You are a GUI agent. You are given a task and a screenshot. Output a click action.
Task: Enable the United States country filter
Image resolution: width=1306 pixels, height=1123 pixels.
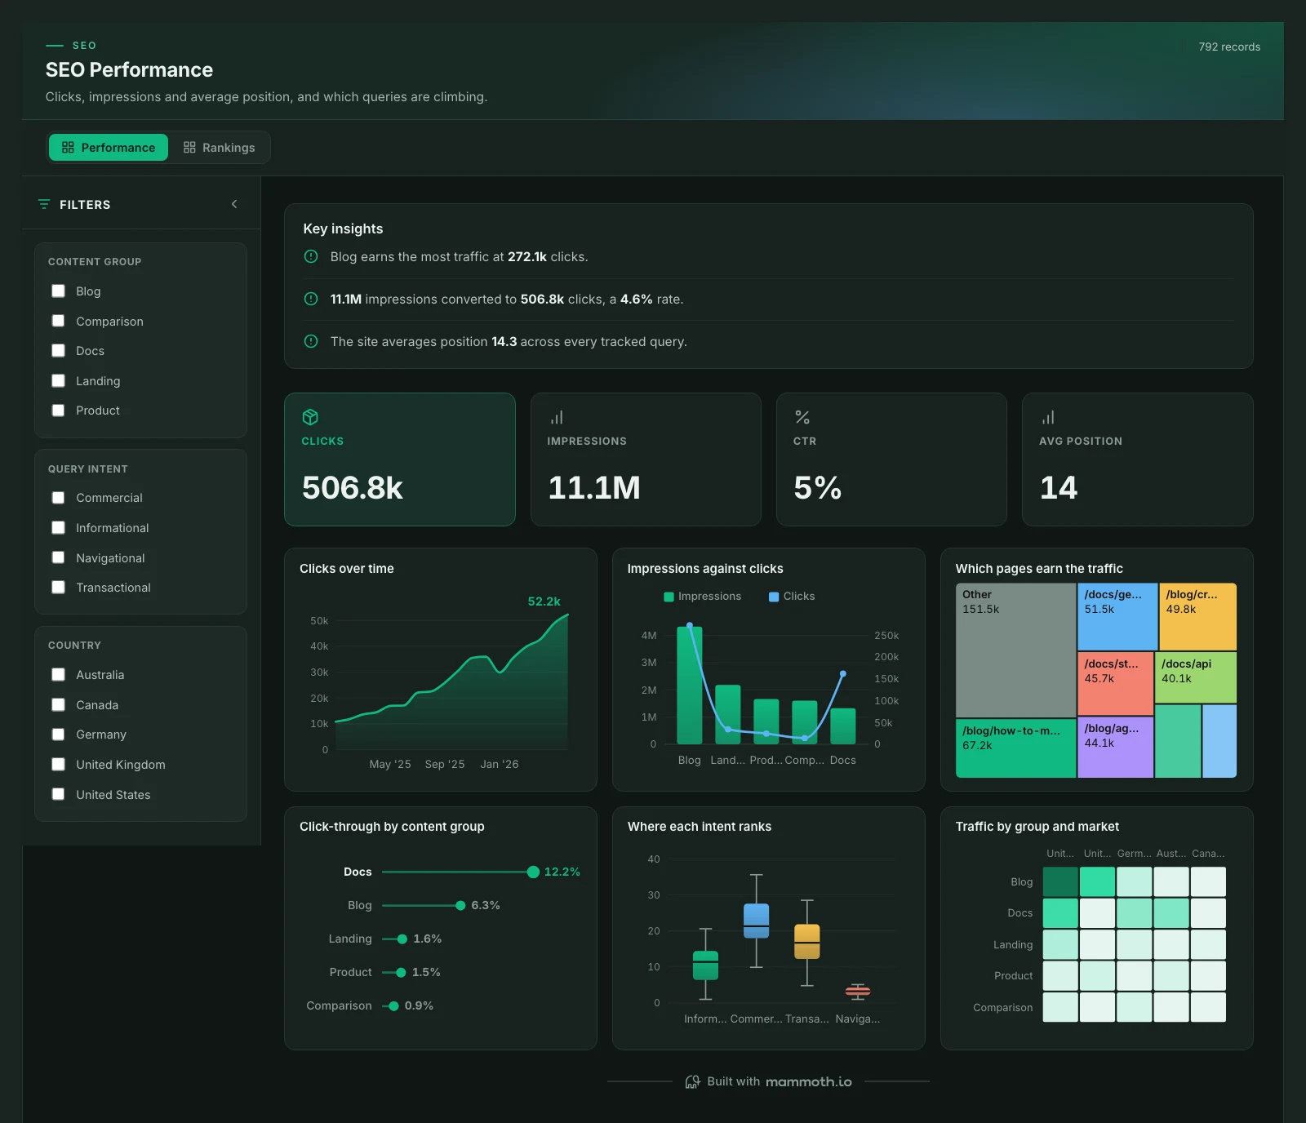coord(58,795)
